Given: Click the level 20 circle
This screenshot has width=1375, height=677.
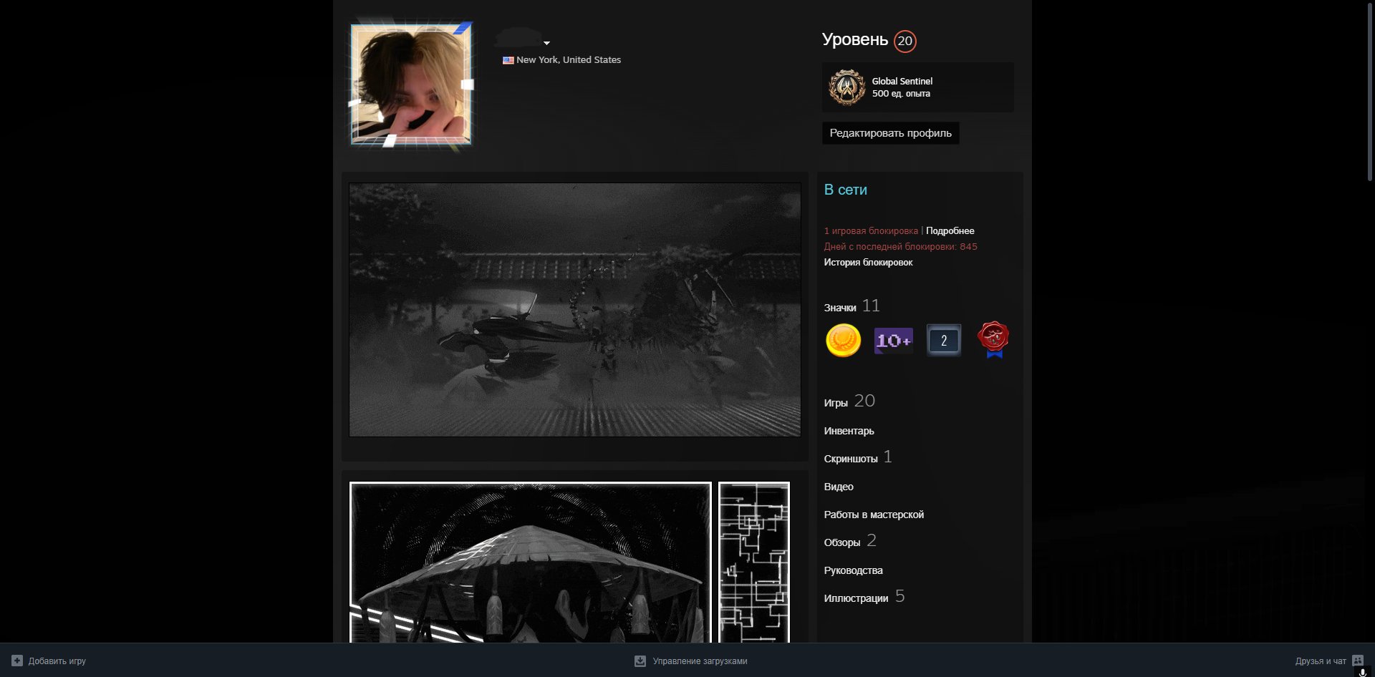Looking at the screenshot, I should [905, 41].
